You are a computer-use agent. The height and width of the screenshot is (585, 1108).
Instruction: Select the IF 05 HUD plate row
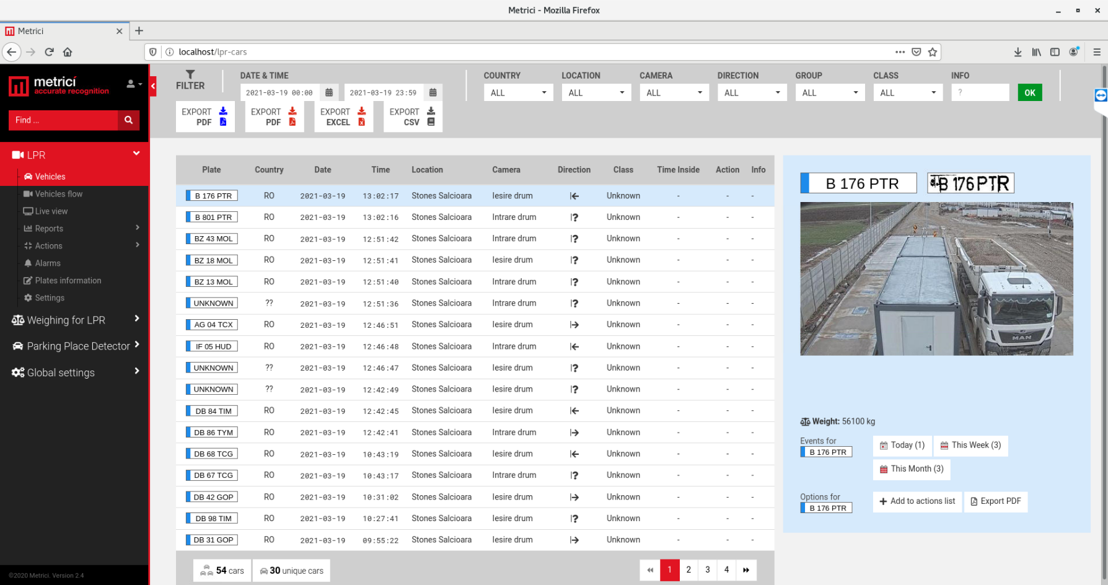(x=475, y=346)
